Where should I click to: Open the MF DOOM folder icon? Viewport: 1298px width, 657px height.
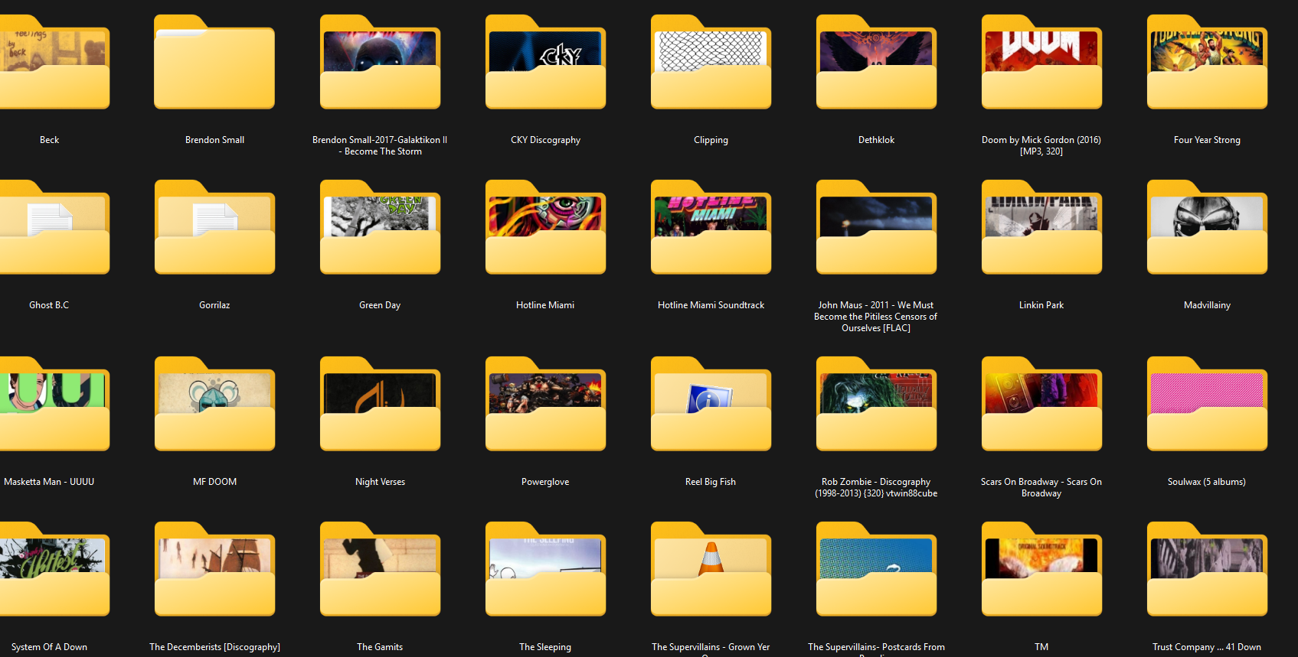(x=214, y=404)
